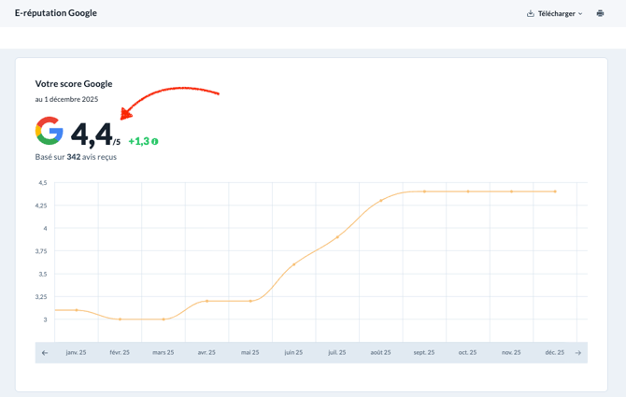Screen dimensions: 626x397
Task: Click the left arrow on the timeline
Action: click(x=45, y=352)
